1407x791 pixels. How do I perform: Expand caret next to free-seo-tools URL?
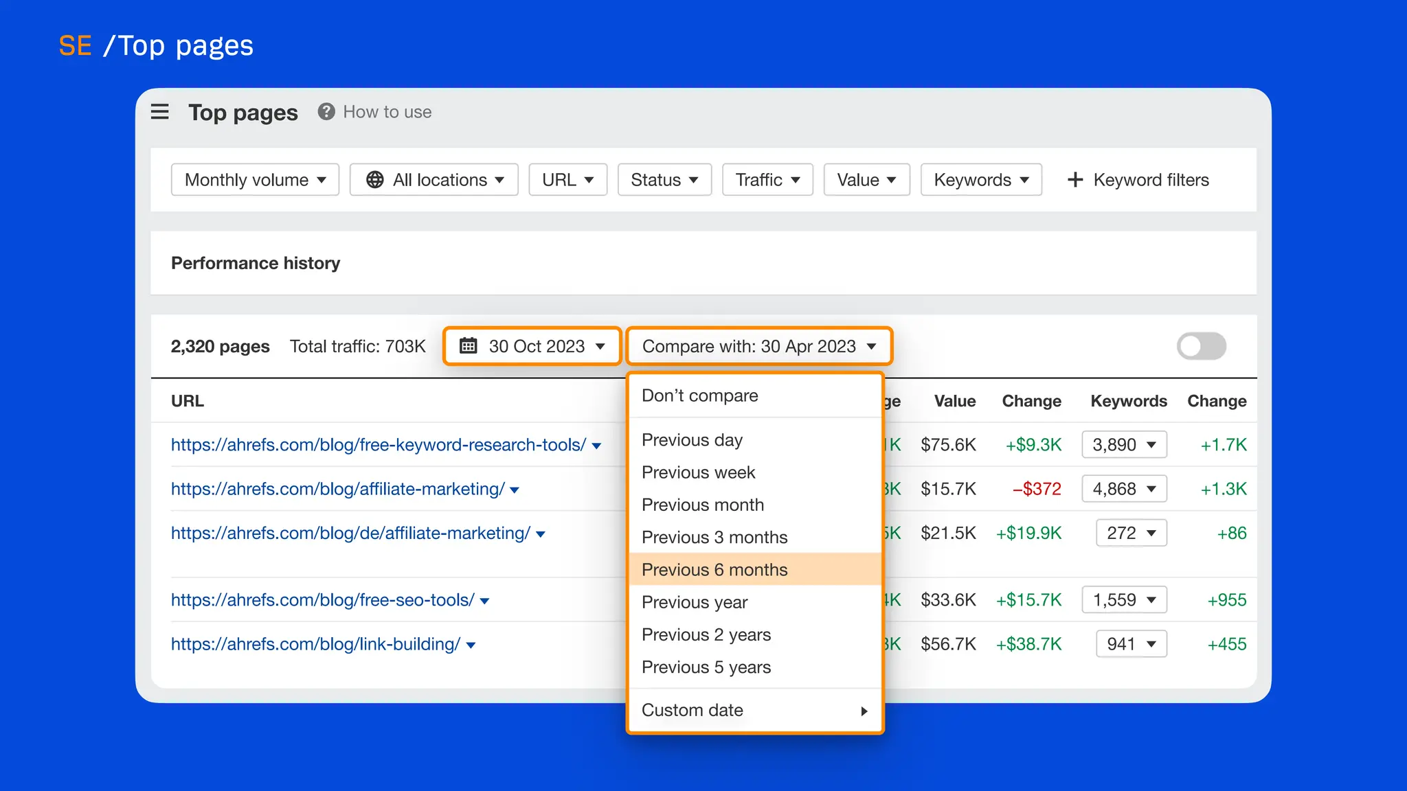(x=484, y=601)
